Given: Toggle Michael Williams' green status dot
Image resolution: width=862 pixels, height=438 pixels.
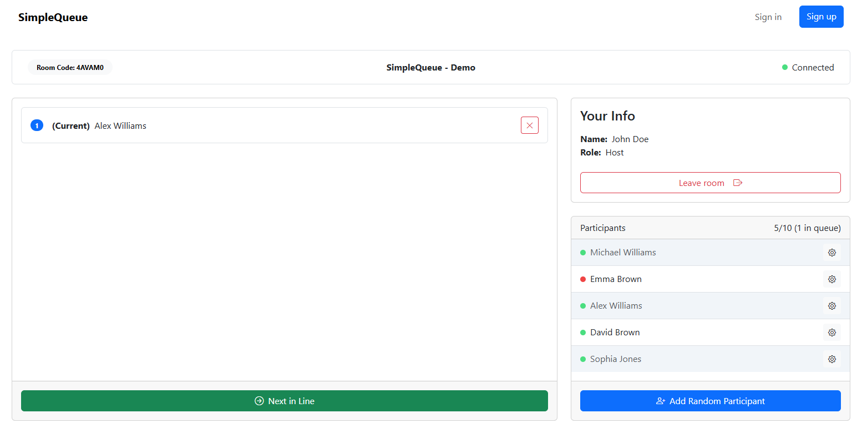Looking at the screenshot, I should [582, 252].
